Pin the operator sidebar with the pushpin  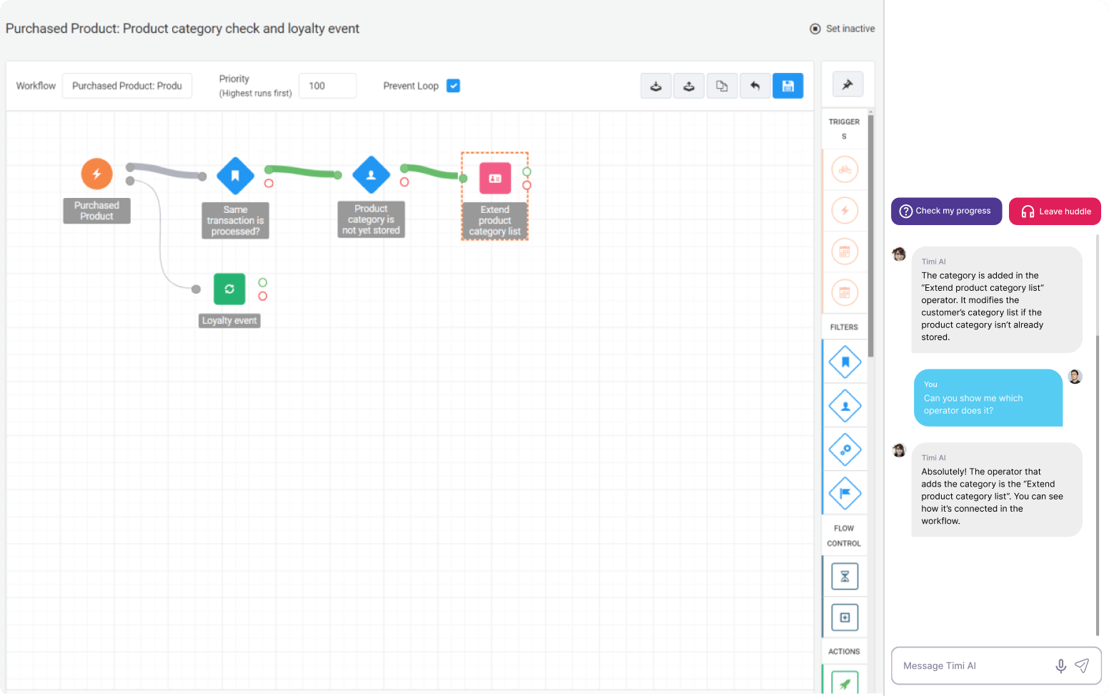[x=847, y=84]
